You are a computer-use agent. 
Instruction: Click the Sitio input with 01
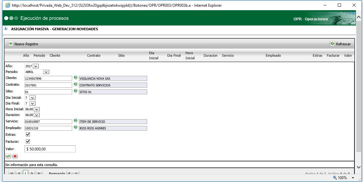tap(49, 92)
